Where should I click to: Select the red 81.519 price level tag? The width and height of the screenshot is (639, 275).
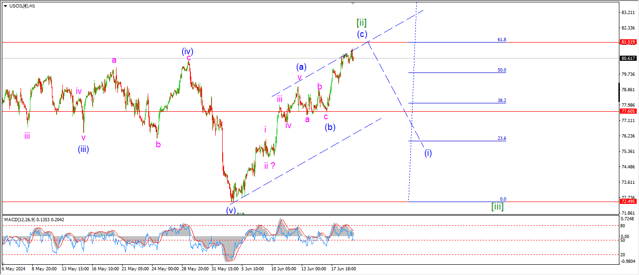pyautogui.click(x=628, y=42)
